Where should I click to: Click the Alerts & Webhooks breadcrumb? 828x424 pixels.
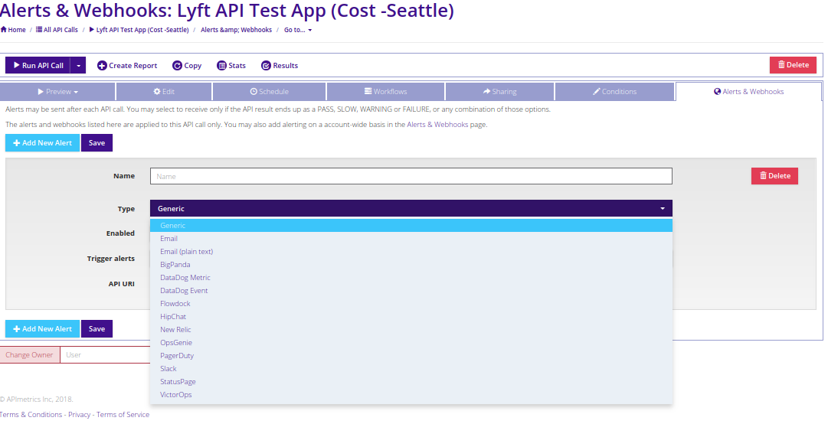(236, 30)
